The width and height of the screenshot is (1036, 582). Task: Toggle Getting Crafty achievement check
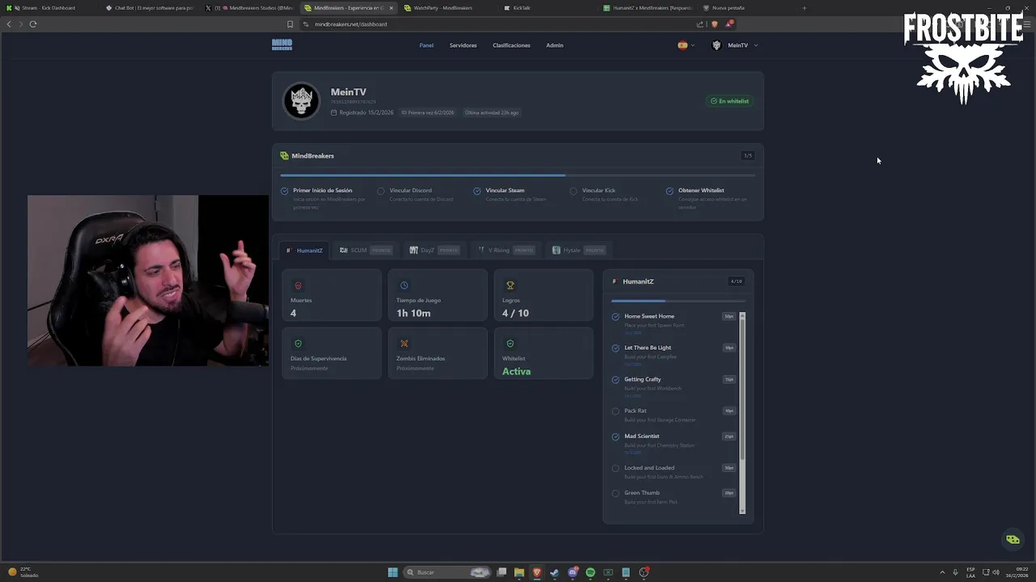(616, 380)
